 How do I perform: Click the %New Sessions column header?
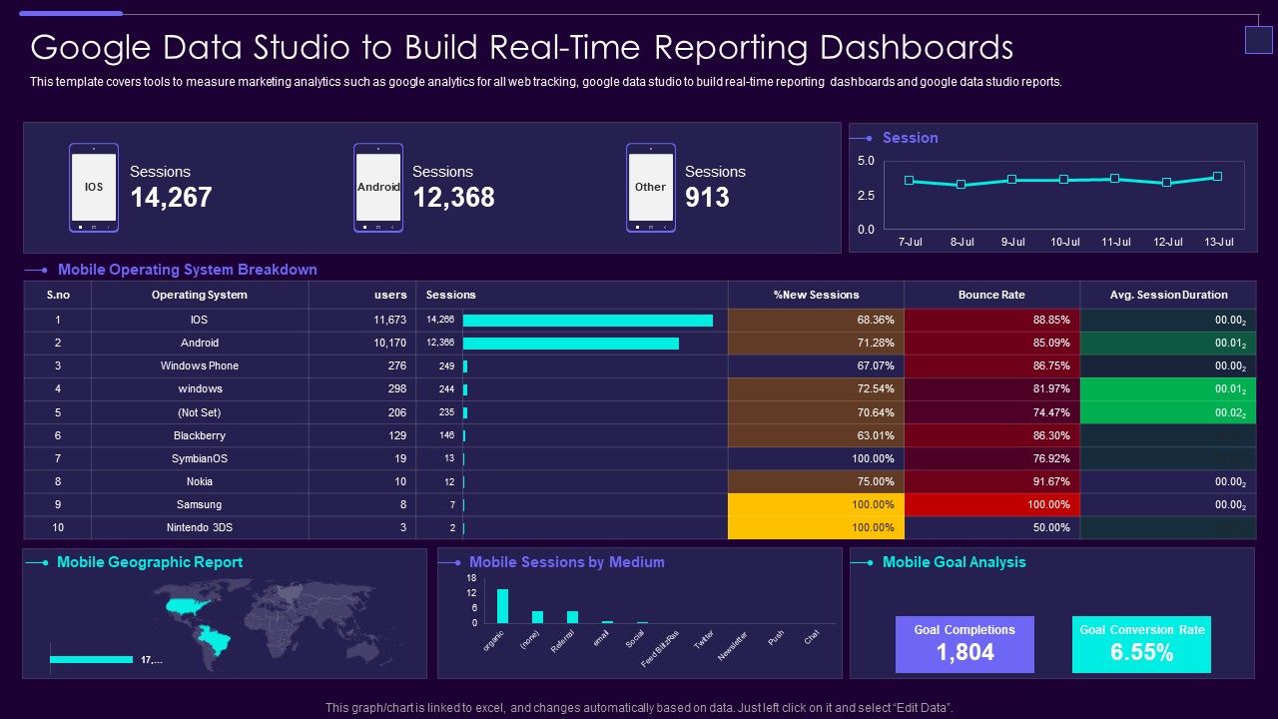pos(816,295)
